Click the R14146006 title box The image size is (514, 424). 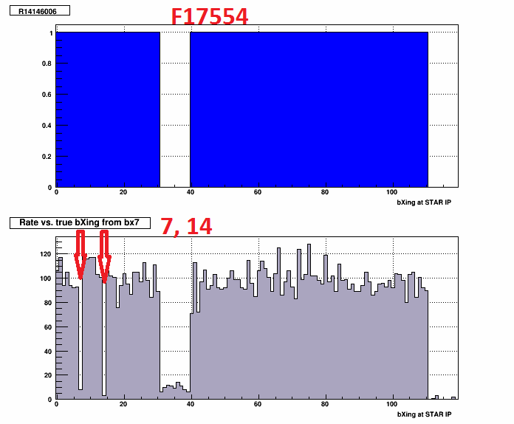coord(40,10)
